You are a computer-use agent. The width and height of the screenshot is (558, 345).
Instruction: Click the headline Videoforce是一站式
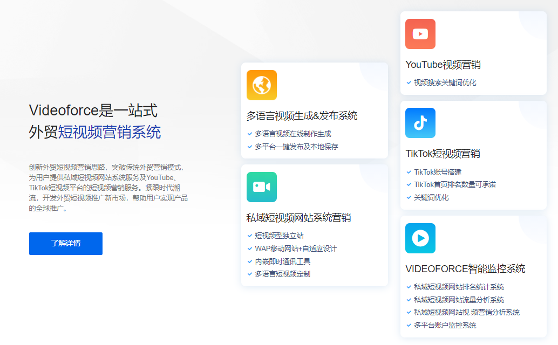93,110
